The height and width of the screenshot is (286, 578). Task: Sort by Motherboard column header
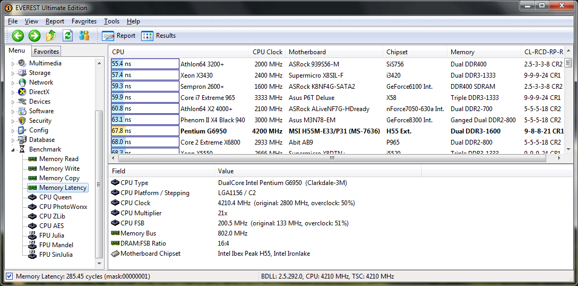click(x=334, y=52)
